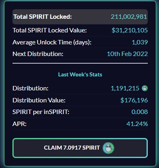Click the $176,196 distribution value
The height and width of the screenshot is (168, 159).
tap(134, 100)
